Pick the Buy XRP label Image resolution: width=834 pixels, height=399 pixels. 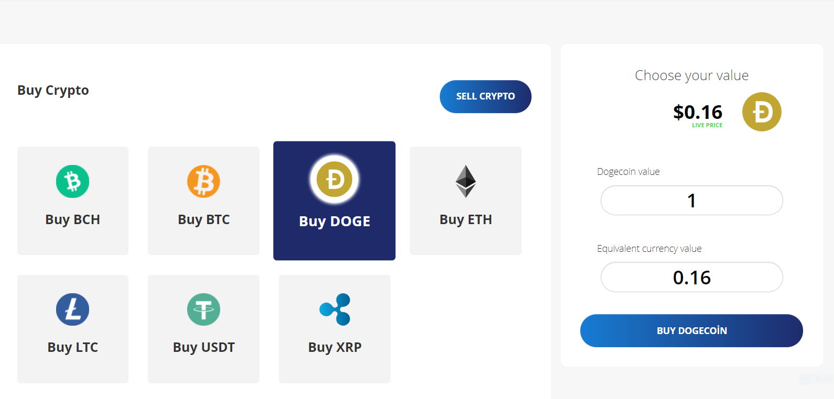coord(335,347)
